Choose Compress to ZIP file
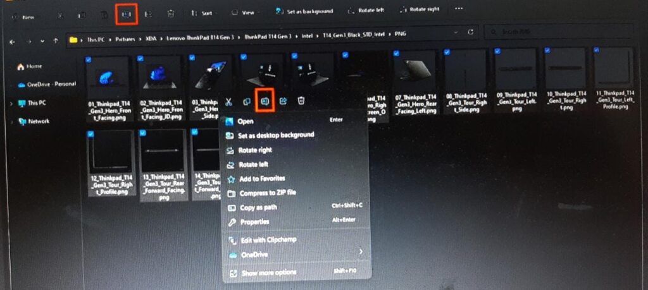This screenshot has width=648, height=290. 295,193
